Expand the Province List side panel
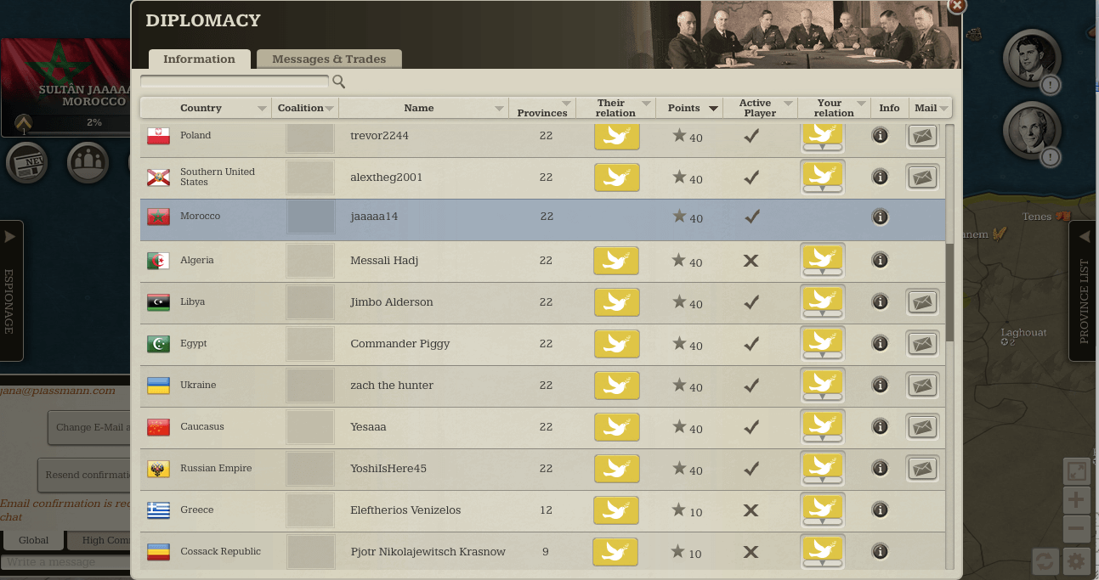This screenshot has width=1099, height=580. (x=1083, y=289)
